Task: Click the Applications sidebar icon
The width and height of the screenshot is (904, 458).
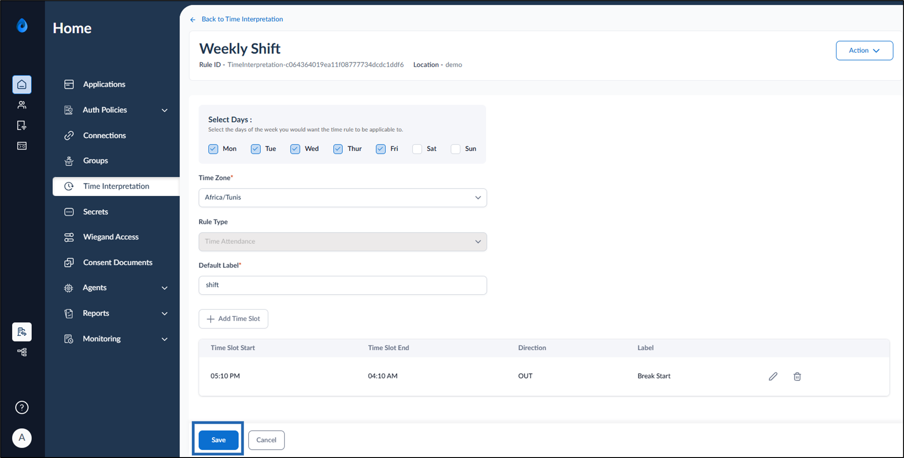Action: (x=69, y=84)
